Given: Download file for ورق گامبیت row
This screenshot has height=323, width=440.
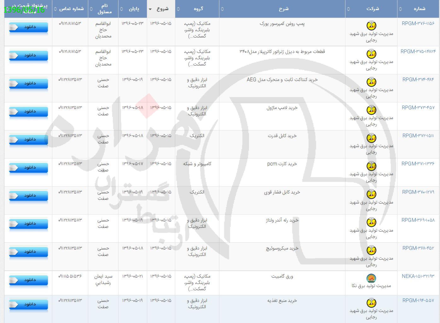Looking at the screenshot, I should tap(28, 280).
